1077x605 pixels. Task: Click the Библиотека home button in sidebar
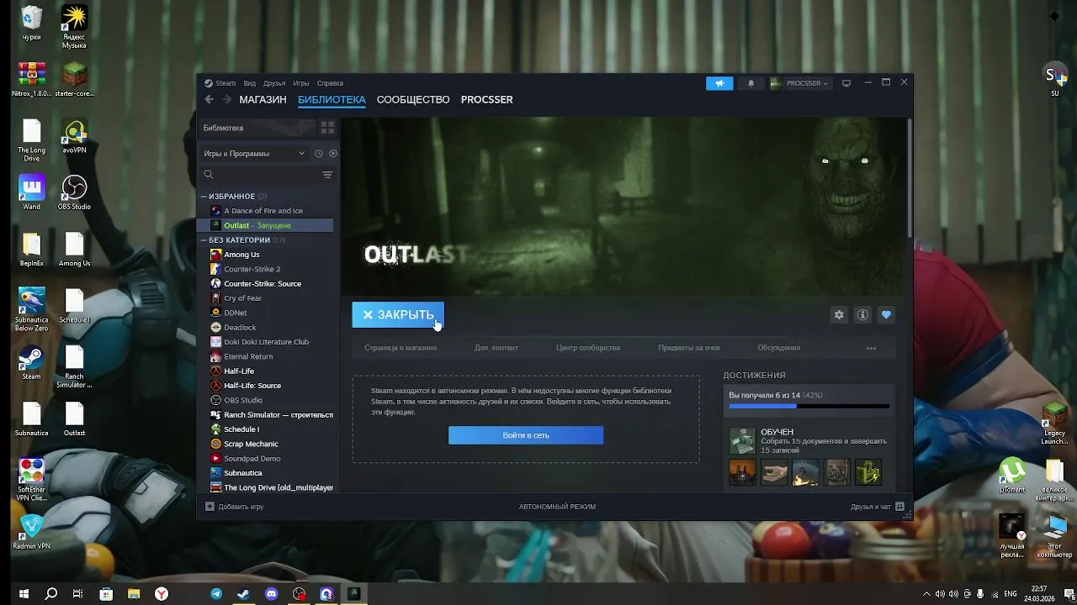click(256, 128)
